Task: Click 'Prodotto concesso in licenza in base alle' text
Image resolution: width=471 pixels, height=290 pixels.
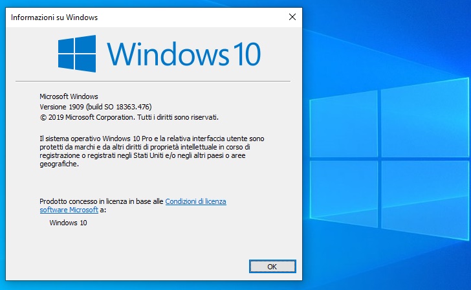Action: (102, 201)
